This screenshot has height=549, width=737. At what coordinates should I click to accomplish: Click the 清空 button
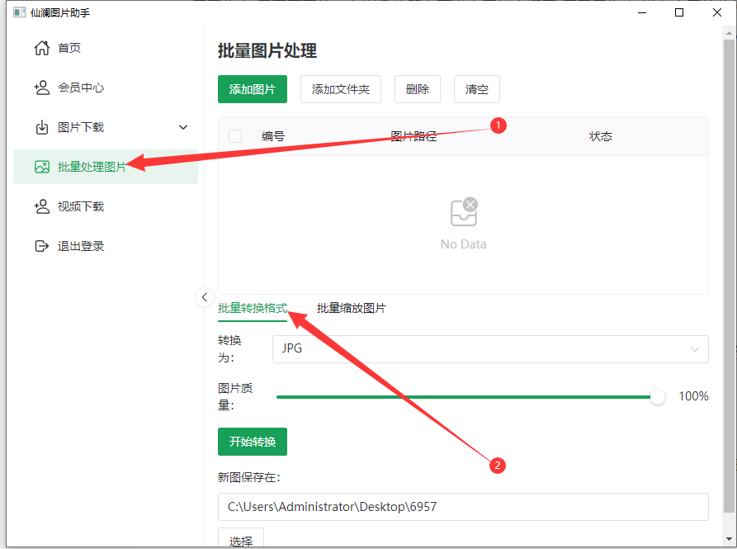click(476, 89)
